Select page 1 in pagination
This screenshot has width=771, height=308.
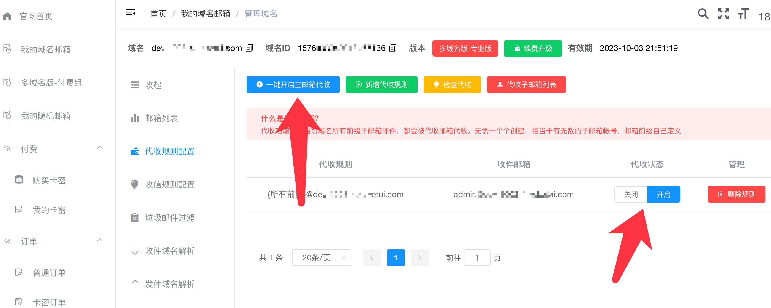(x=396, y=257)
